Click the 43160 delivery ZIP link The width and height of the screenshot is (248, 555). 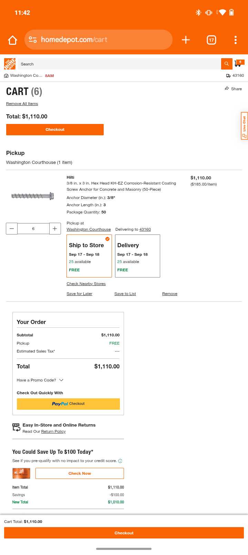[x=145, y=229]
